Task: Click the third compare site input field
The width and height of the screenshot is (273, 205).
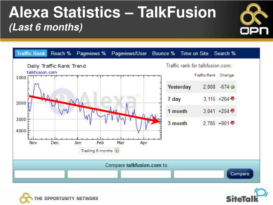Action: tap(146, 174)
